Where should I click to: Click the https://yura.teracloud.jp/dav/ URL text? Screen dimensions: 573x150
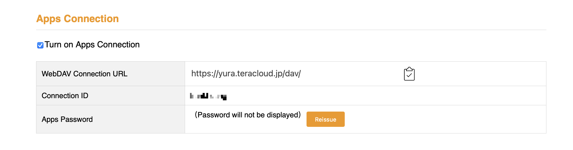(246, 74)
